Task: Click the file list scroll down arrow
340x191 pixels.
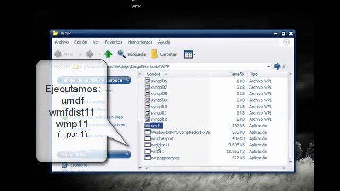Action: [291, 162]
